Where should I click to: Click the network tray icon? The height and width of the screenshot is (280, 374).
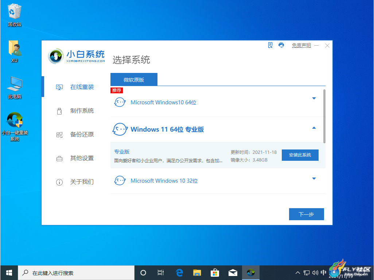[x=307, y=273]
